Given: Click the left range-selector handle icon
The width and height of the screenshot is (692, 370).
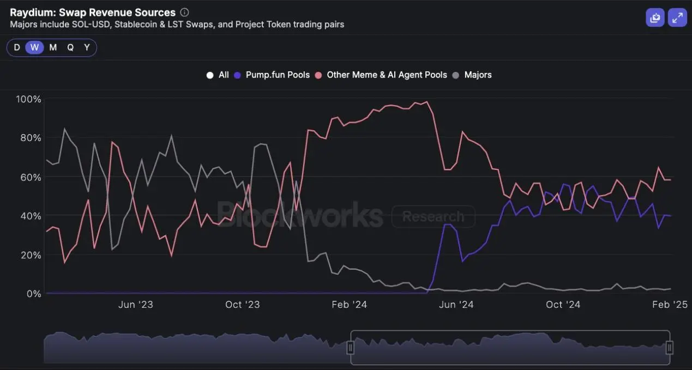Looking at the screenshot, I should pos(352,347).
